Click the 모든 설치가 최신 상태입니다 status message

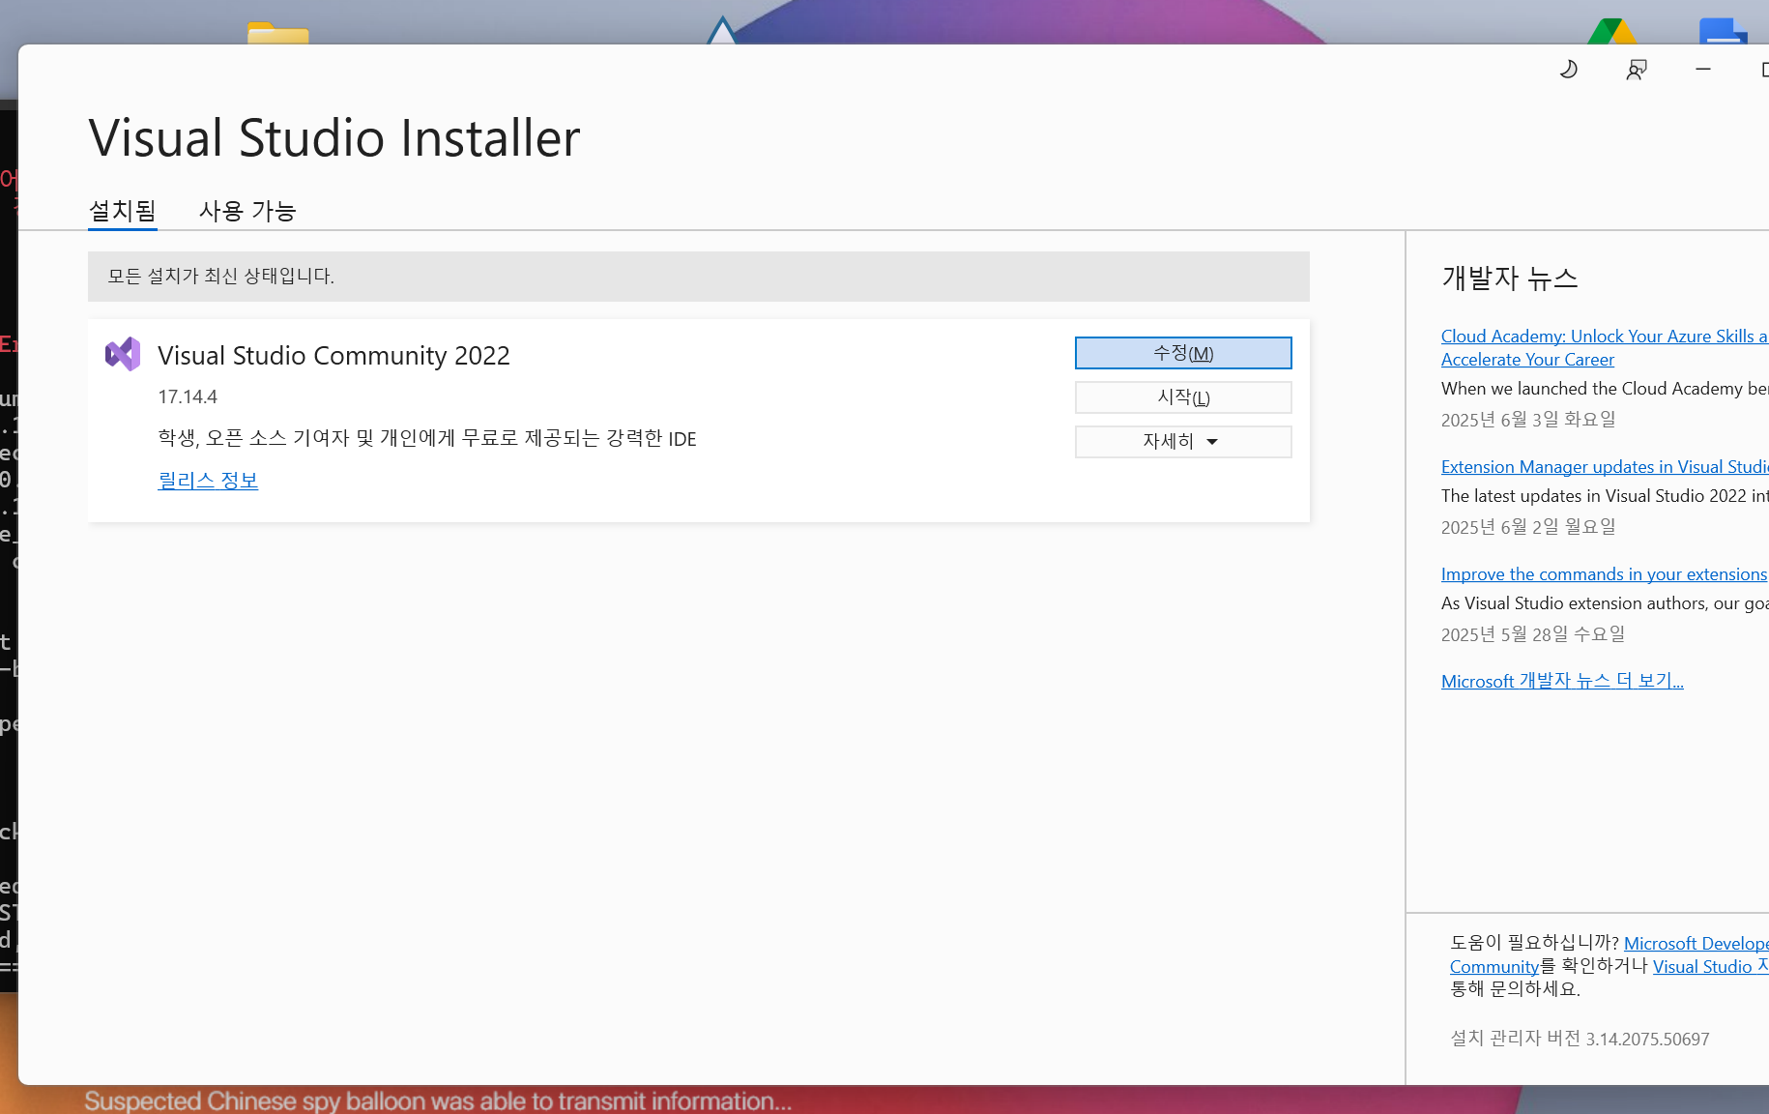coord(699,277)
